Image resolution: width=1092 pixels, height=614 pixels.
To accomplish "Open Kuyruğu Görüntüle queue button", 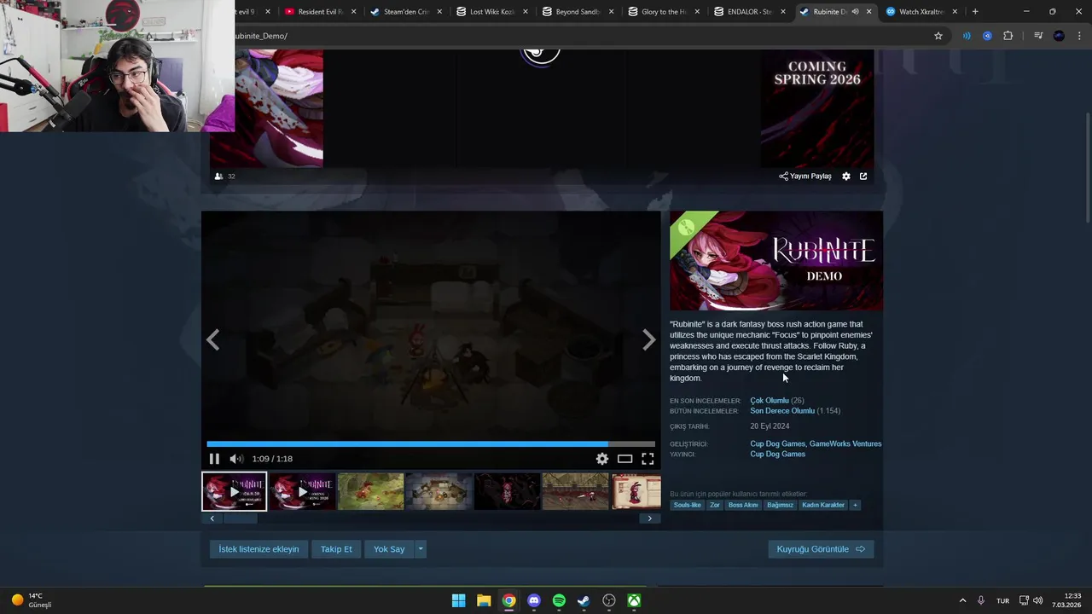I will click(821, 549).
